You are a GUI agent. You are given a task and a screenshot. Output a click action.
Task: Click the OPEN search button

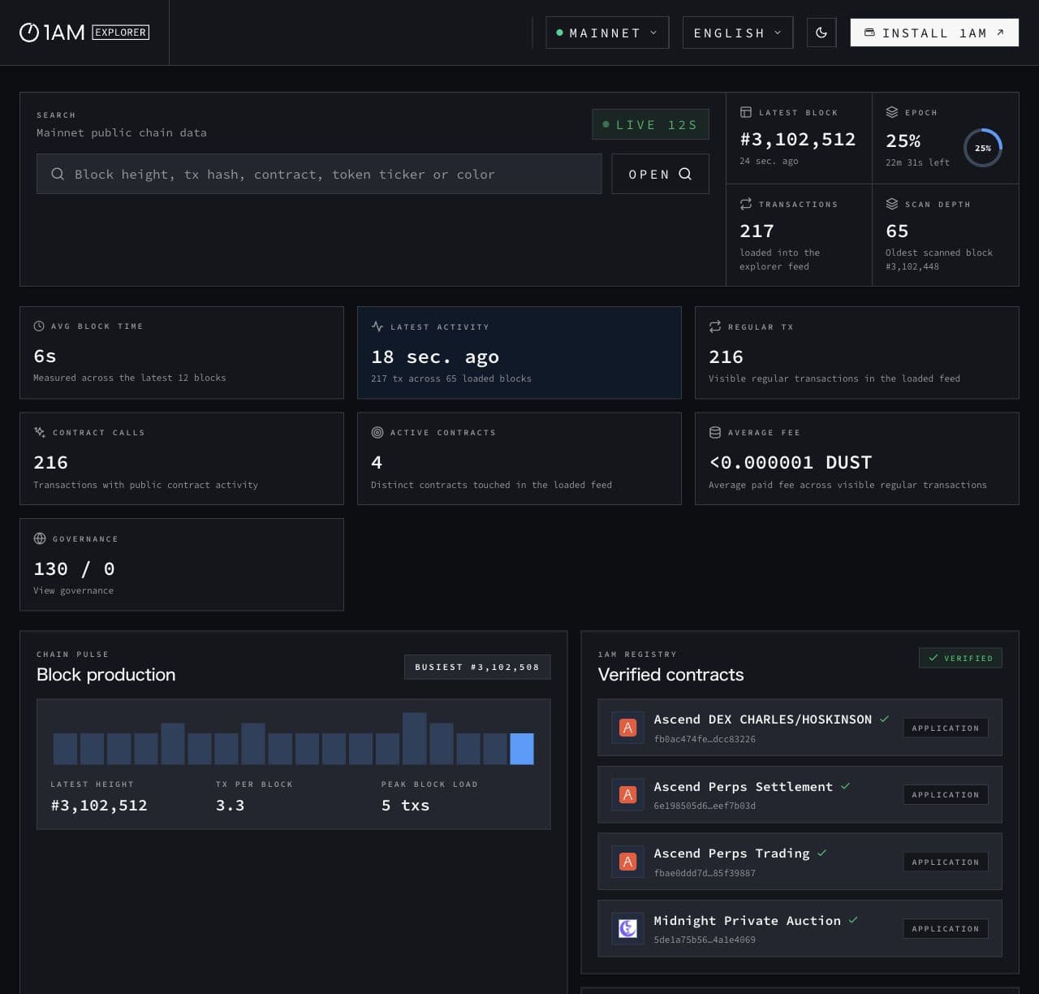(x=660, y=174)
